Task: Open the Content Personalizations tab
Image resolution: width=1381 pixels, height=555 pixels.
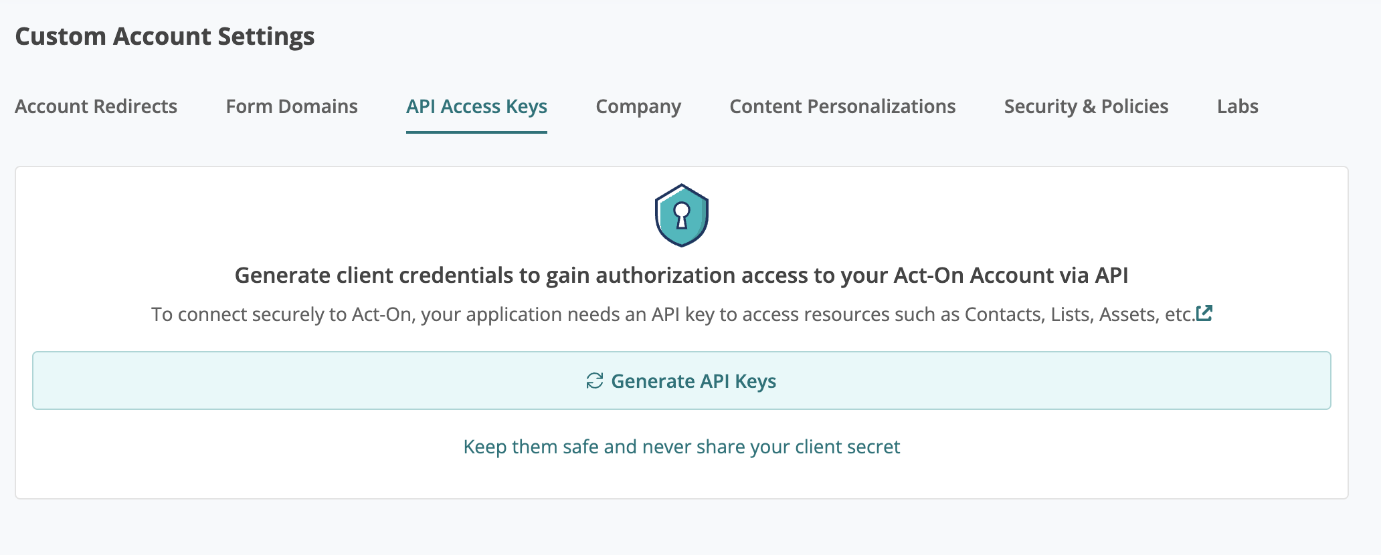Action: [x=842, y=106]
